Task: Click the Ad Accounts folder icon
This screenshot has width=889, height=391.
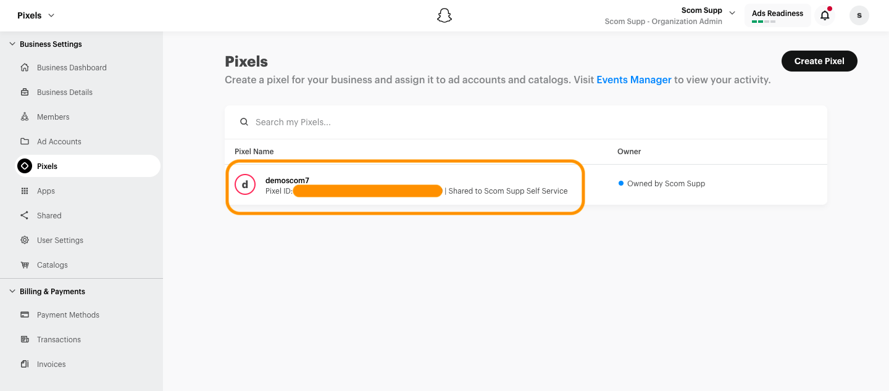Action: pyautogui.click(x=25, y=142)
